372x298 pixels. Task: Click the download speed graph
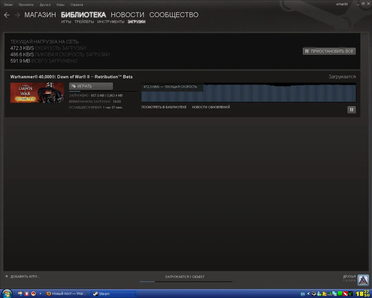(248, 93)
